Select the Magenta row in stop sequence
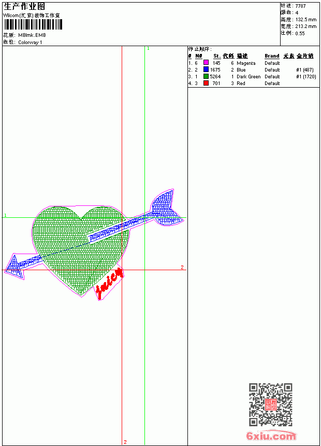The height and width of the screenshot is (446, 321). (x=252, y=63)
